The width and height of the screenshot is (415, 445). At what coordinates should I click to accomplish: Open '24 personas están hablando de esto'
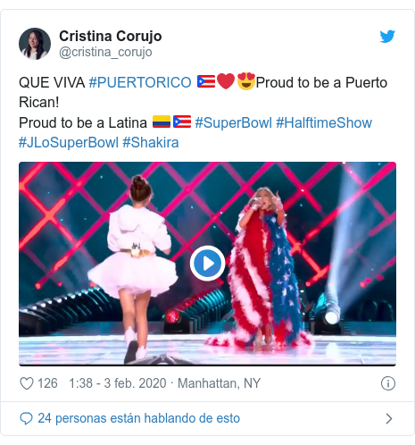139,418
